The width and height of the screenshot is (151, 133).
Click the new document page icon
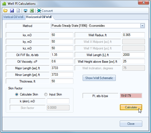pos(18,11)
